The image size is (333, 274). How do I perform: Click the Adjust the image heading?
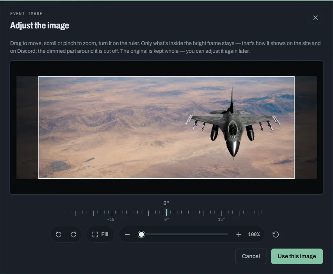click(x=40, y=25)
